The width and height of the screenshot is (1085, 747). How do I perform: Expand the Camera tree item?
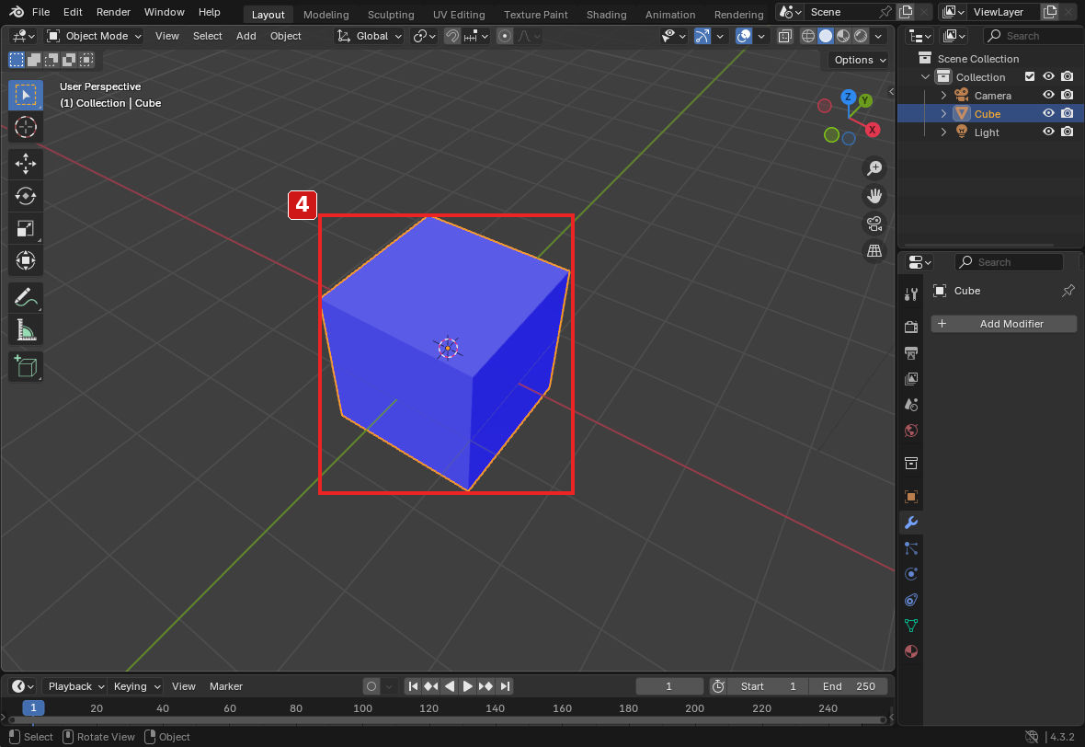coord(943,95)
